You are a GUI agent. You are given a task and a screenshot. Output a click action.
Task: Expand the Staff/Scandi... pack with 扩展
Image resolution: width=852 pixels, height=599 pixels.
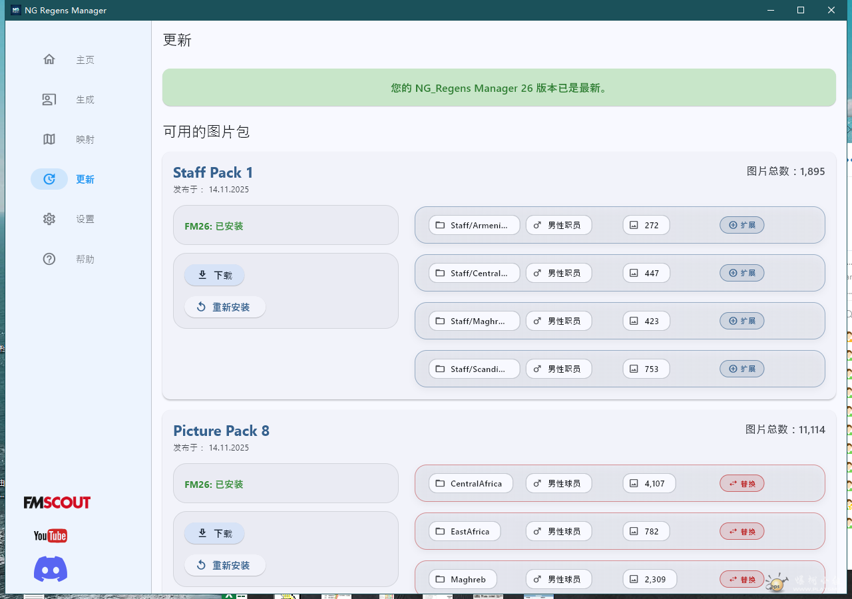click(742, 369)
